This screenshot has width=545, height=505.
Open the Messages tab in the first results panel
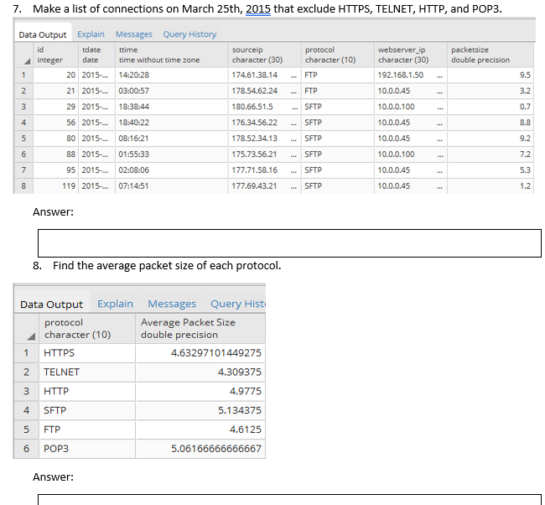coord(134,34)
